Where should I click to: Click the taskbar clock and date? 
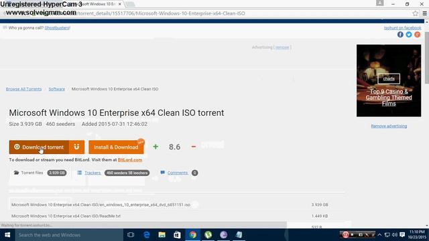coord(417,235)
